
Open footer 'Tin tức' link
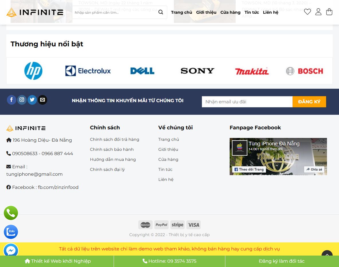165,169
